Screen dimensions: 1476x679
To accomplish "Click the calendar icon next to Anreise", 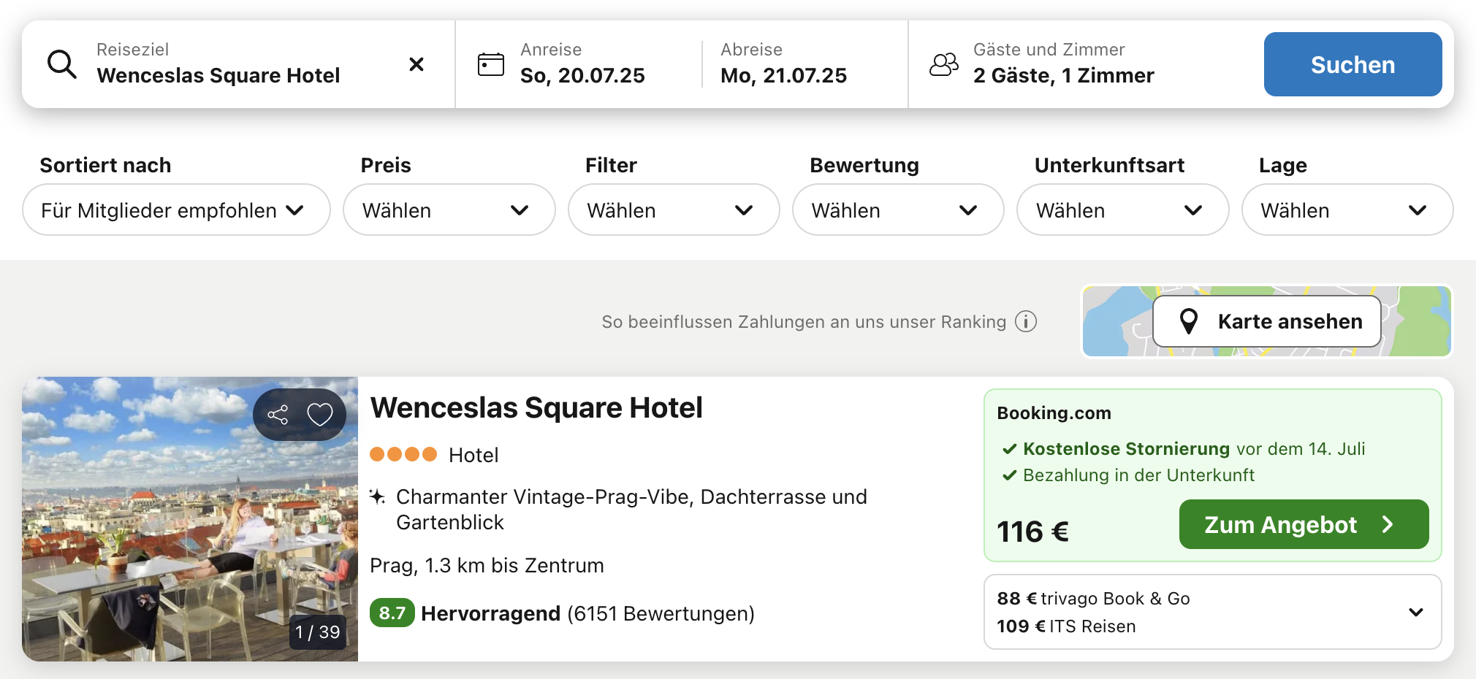I will (491, 64).
